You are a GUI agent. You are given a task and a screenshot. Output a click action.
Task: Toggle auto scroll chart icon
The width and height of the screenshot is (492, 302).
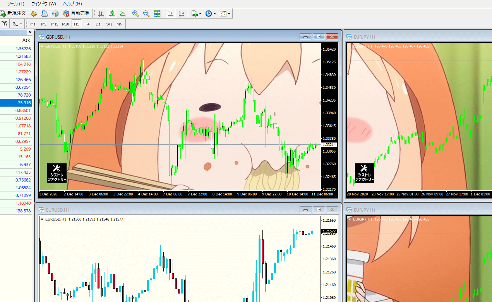(170, 14)
